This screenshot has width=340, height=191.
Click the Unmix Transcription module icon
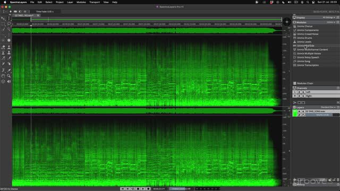click(295, 65)
